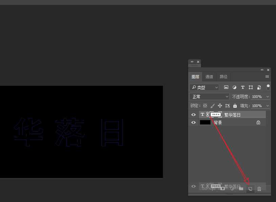Toggle the layer filtering switch

click(268, 87)
